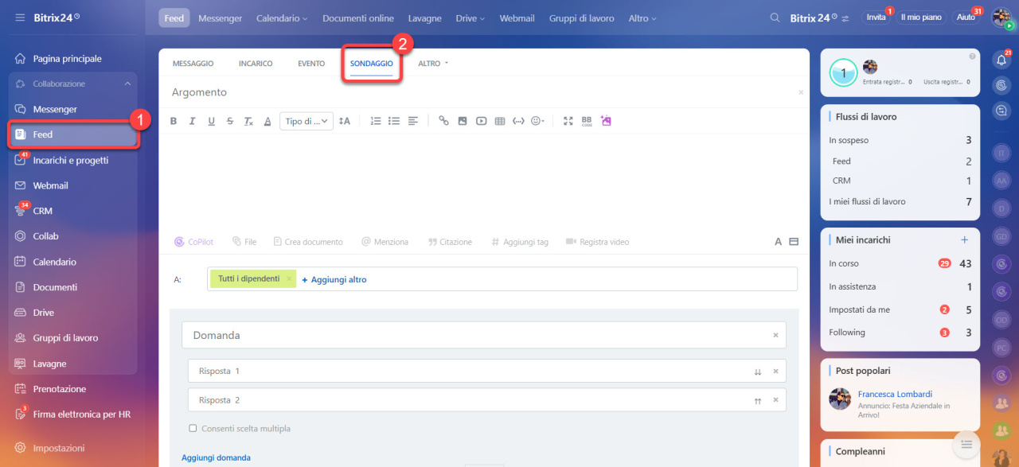Screen dimensions: 1019x467
Task: Toggle the text formatting panel A icon
Action: 778,242
